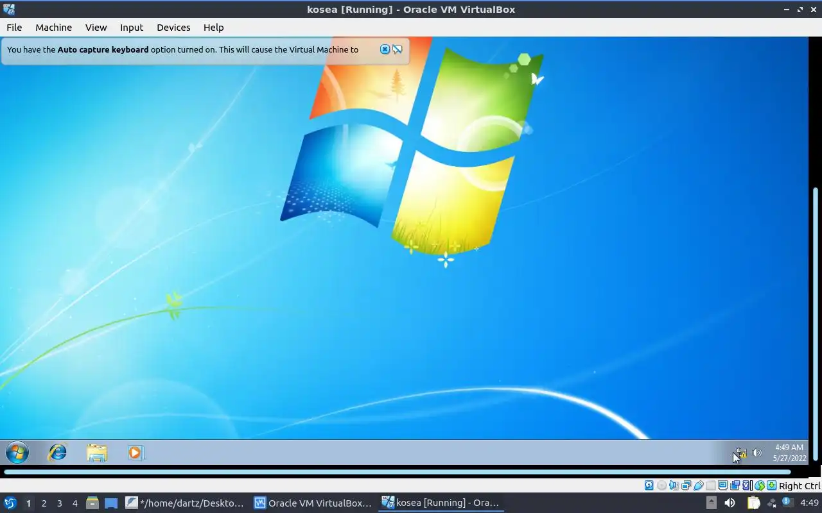The height and width of the screenshot is (513, 822).
Task: Click the Windows network tray icon
Action: (741, 453)
